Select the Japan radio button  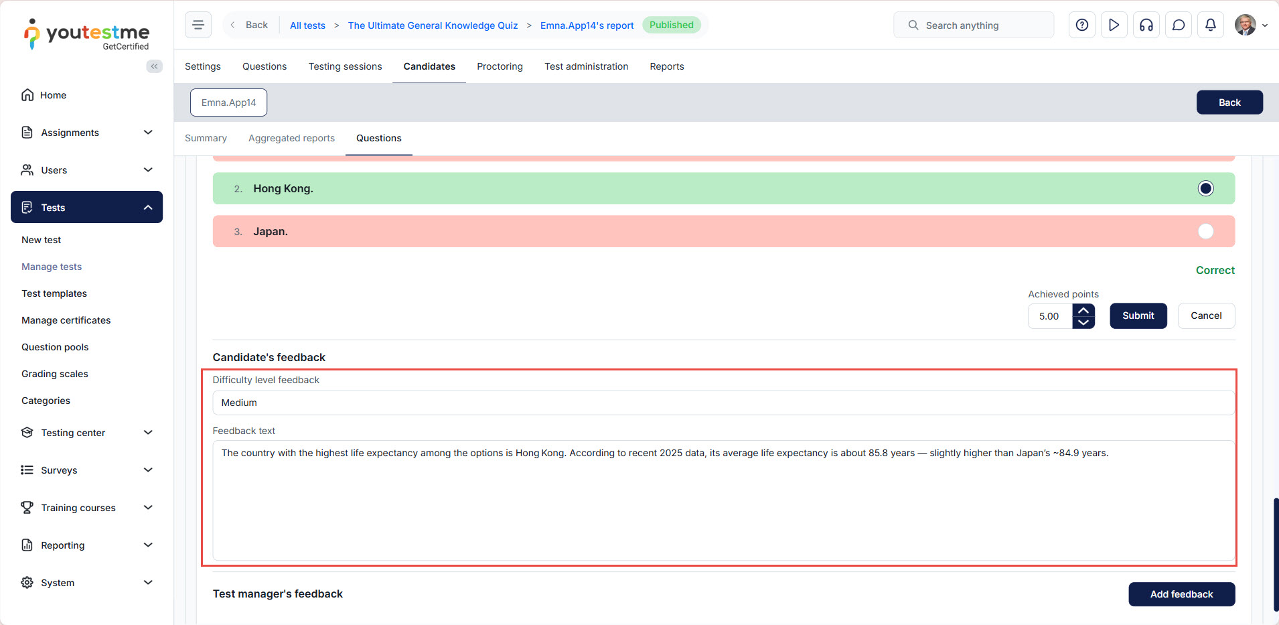click(1205, 231)
